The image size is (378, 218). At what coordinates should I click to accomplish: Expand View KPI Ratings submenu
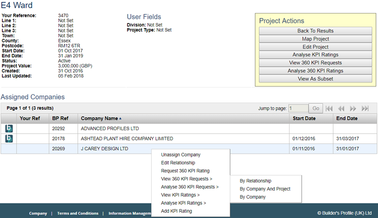[180, 195]
